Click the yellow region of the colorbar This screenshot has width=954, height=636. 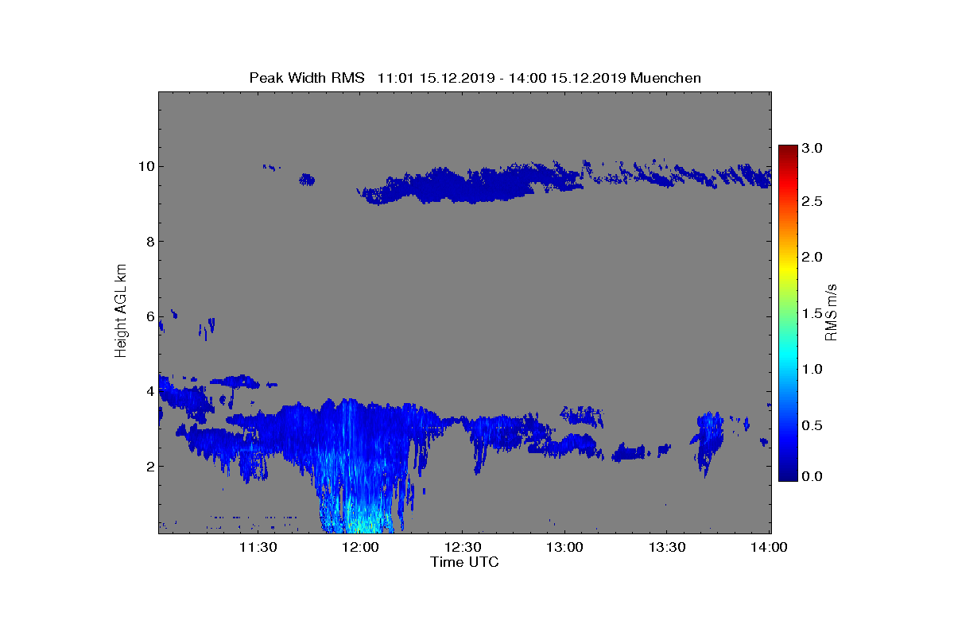click(x=788, y=270)
